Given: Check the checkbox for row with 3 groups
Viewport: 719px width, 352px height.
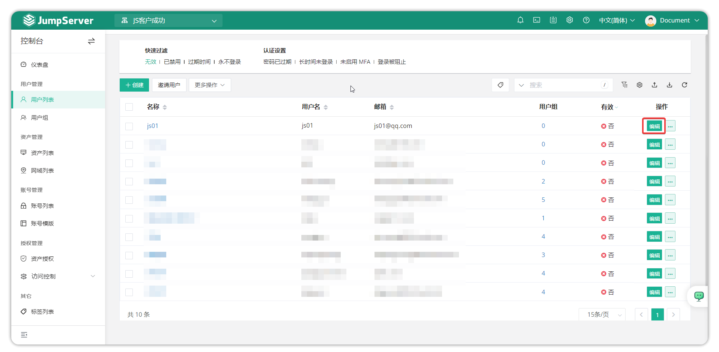Looking at the screenshot, I should click(x=129, y=255).
